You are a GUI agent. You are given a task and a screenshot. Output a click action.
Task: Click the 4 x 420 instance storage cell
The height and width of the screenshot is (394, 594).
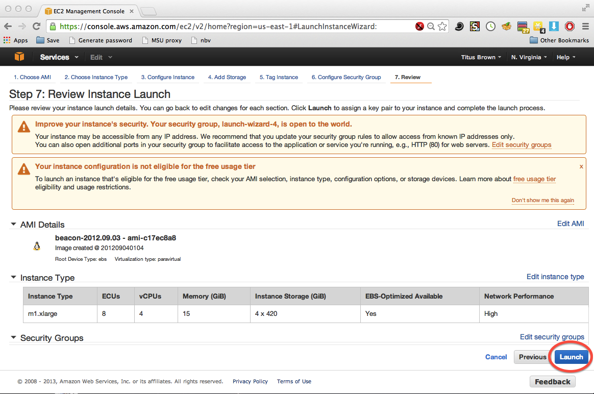pos(305,314)
